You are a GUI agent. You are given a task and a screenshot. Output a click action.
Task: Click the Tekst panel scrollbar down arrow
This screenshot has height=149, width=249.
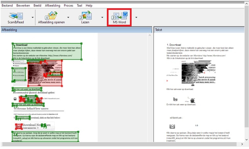point(247,140)
